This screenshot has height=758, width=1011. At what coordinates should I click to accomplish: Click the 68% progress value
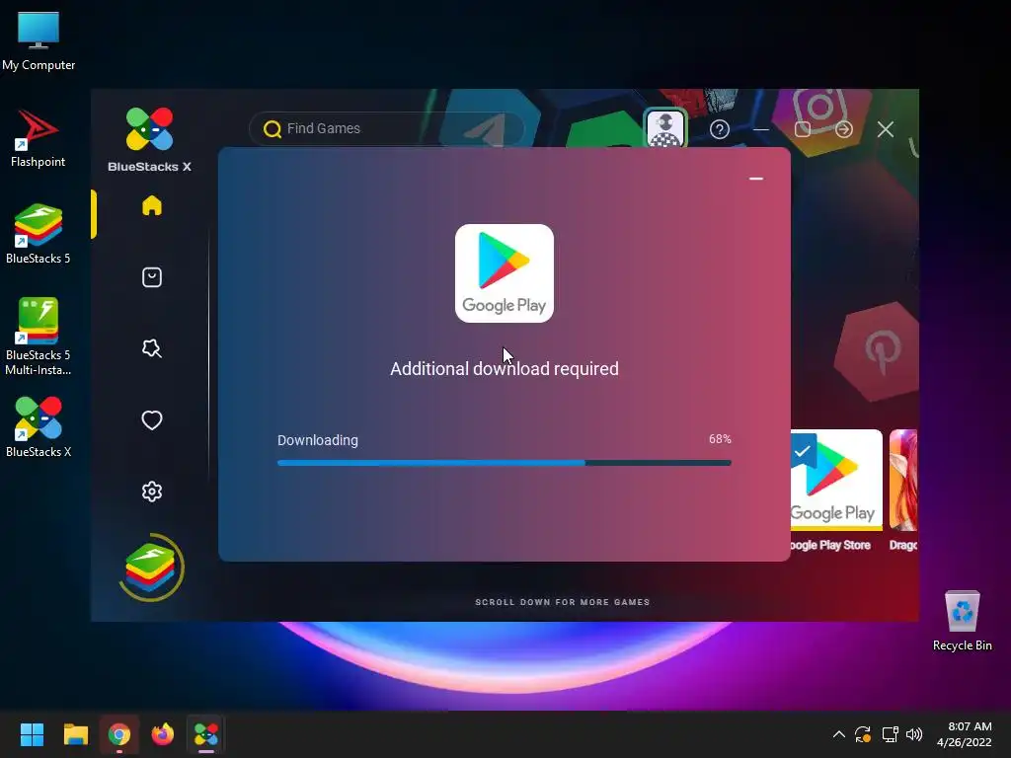click(x=720, y=439)
